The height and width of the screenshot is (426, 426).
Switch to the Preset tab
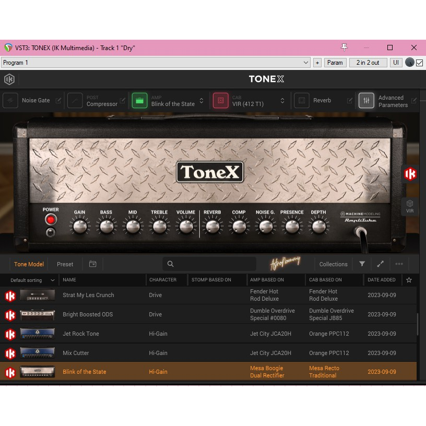[65, 264]
